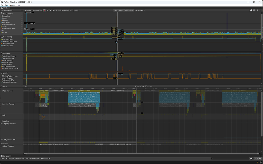Image resolution: width=263 pixels, height=164 pixels.
Task: Open the Window menu
Action: [12, 5]
